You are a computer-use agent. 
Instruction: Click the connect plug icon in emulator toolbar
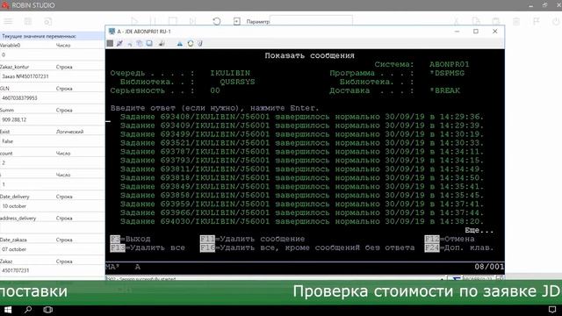click(119, 43)
